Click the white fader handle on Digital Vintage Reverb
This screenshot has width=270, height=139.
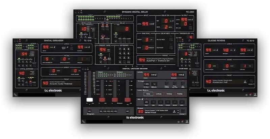90,100
